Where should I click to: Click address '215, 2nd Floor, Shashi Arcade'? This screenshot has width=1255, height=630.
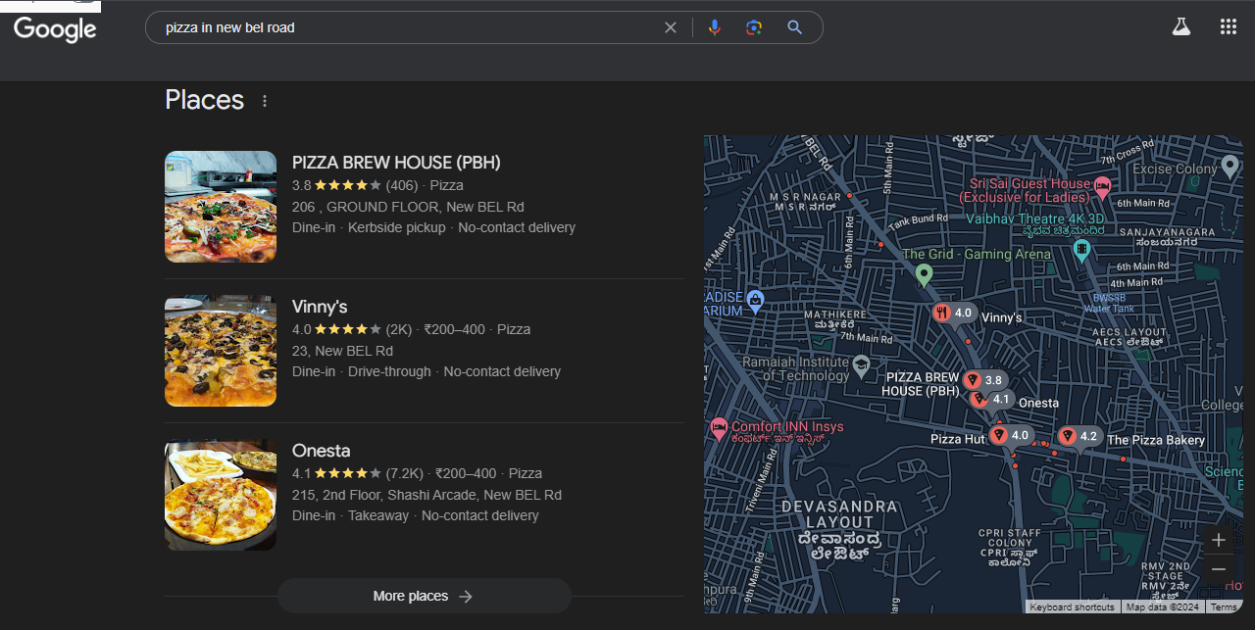427,495
